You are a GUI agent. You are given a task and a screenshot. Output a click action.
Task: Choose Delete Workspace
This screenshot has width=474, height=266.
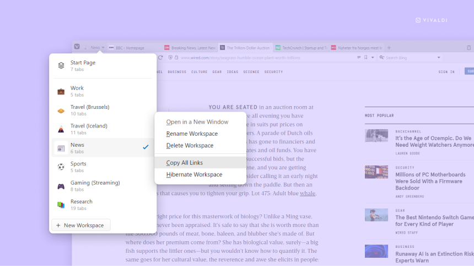tap(201, 145)
